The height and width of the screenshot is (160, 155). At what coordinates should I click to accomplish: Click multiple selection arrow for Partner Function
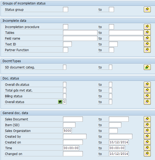[x=147, y=50]
